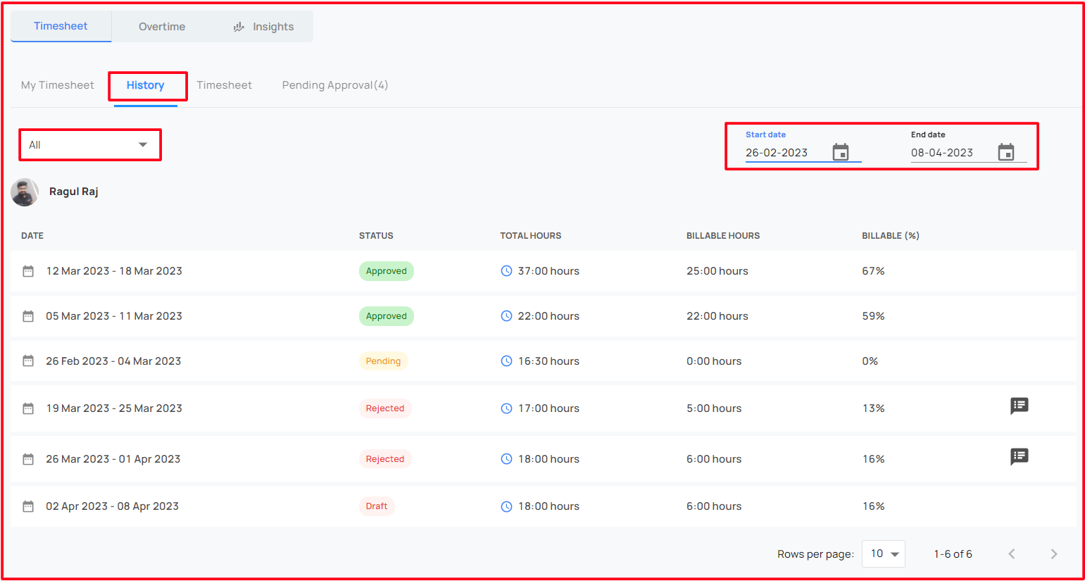
Task: Click Ragul Raj's profile avatar
Action: [x=25, y=192]
